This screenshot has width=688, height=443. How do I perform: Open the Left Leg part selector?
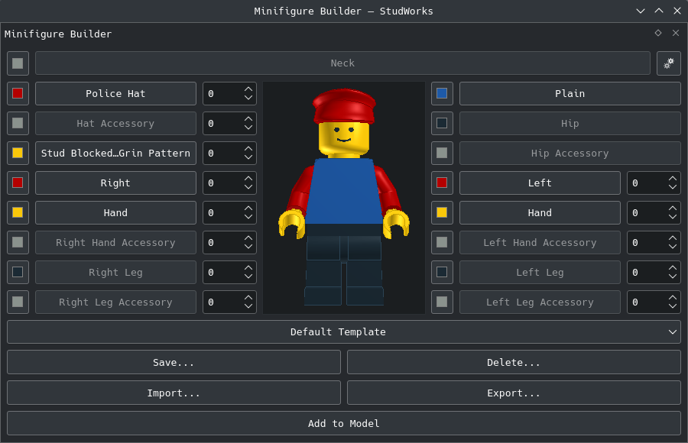click(x=540, y=273)
